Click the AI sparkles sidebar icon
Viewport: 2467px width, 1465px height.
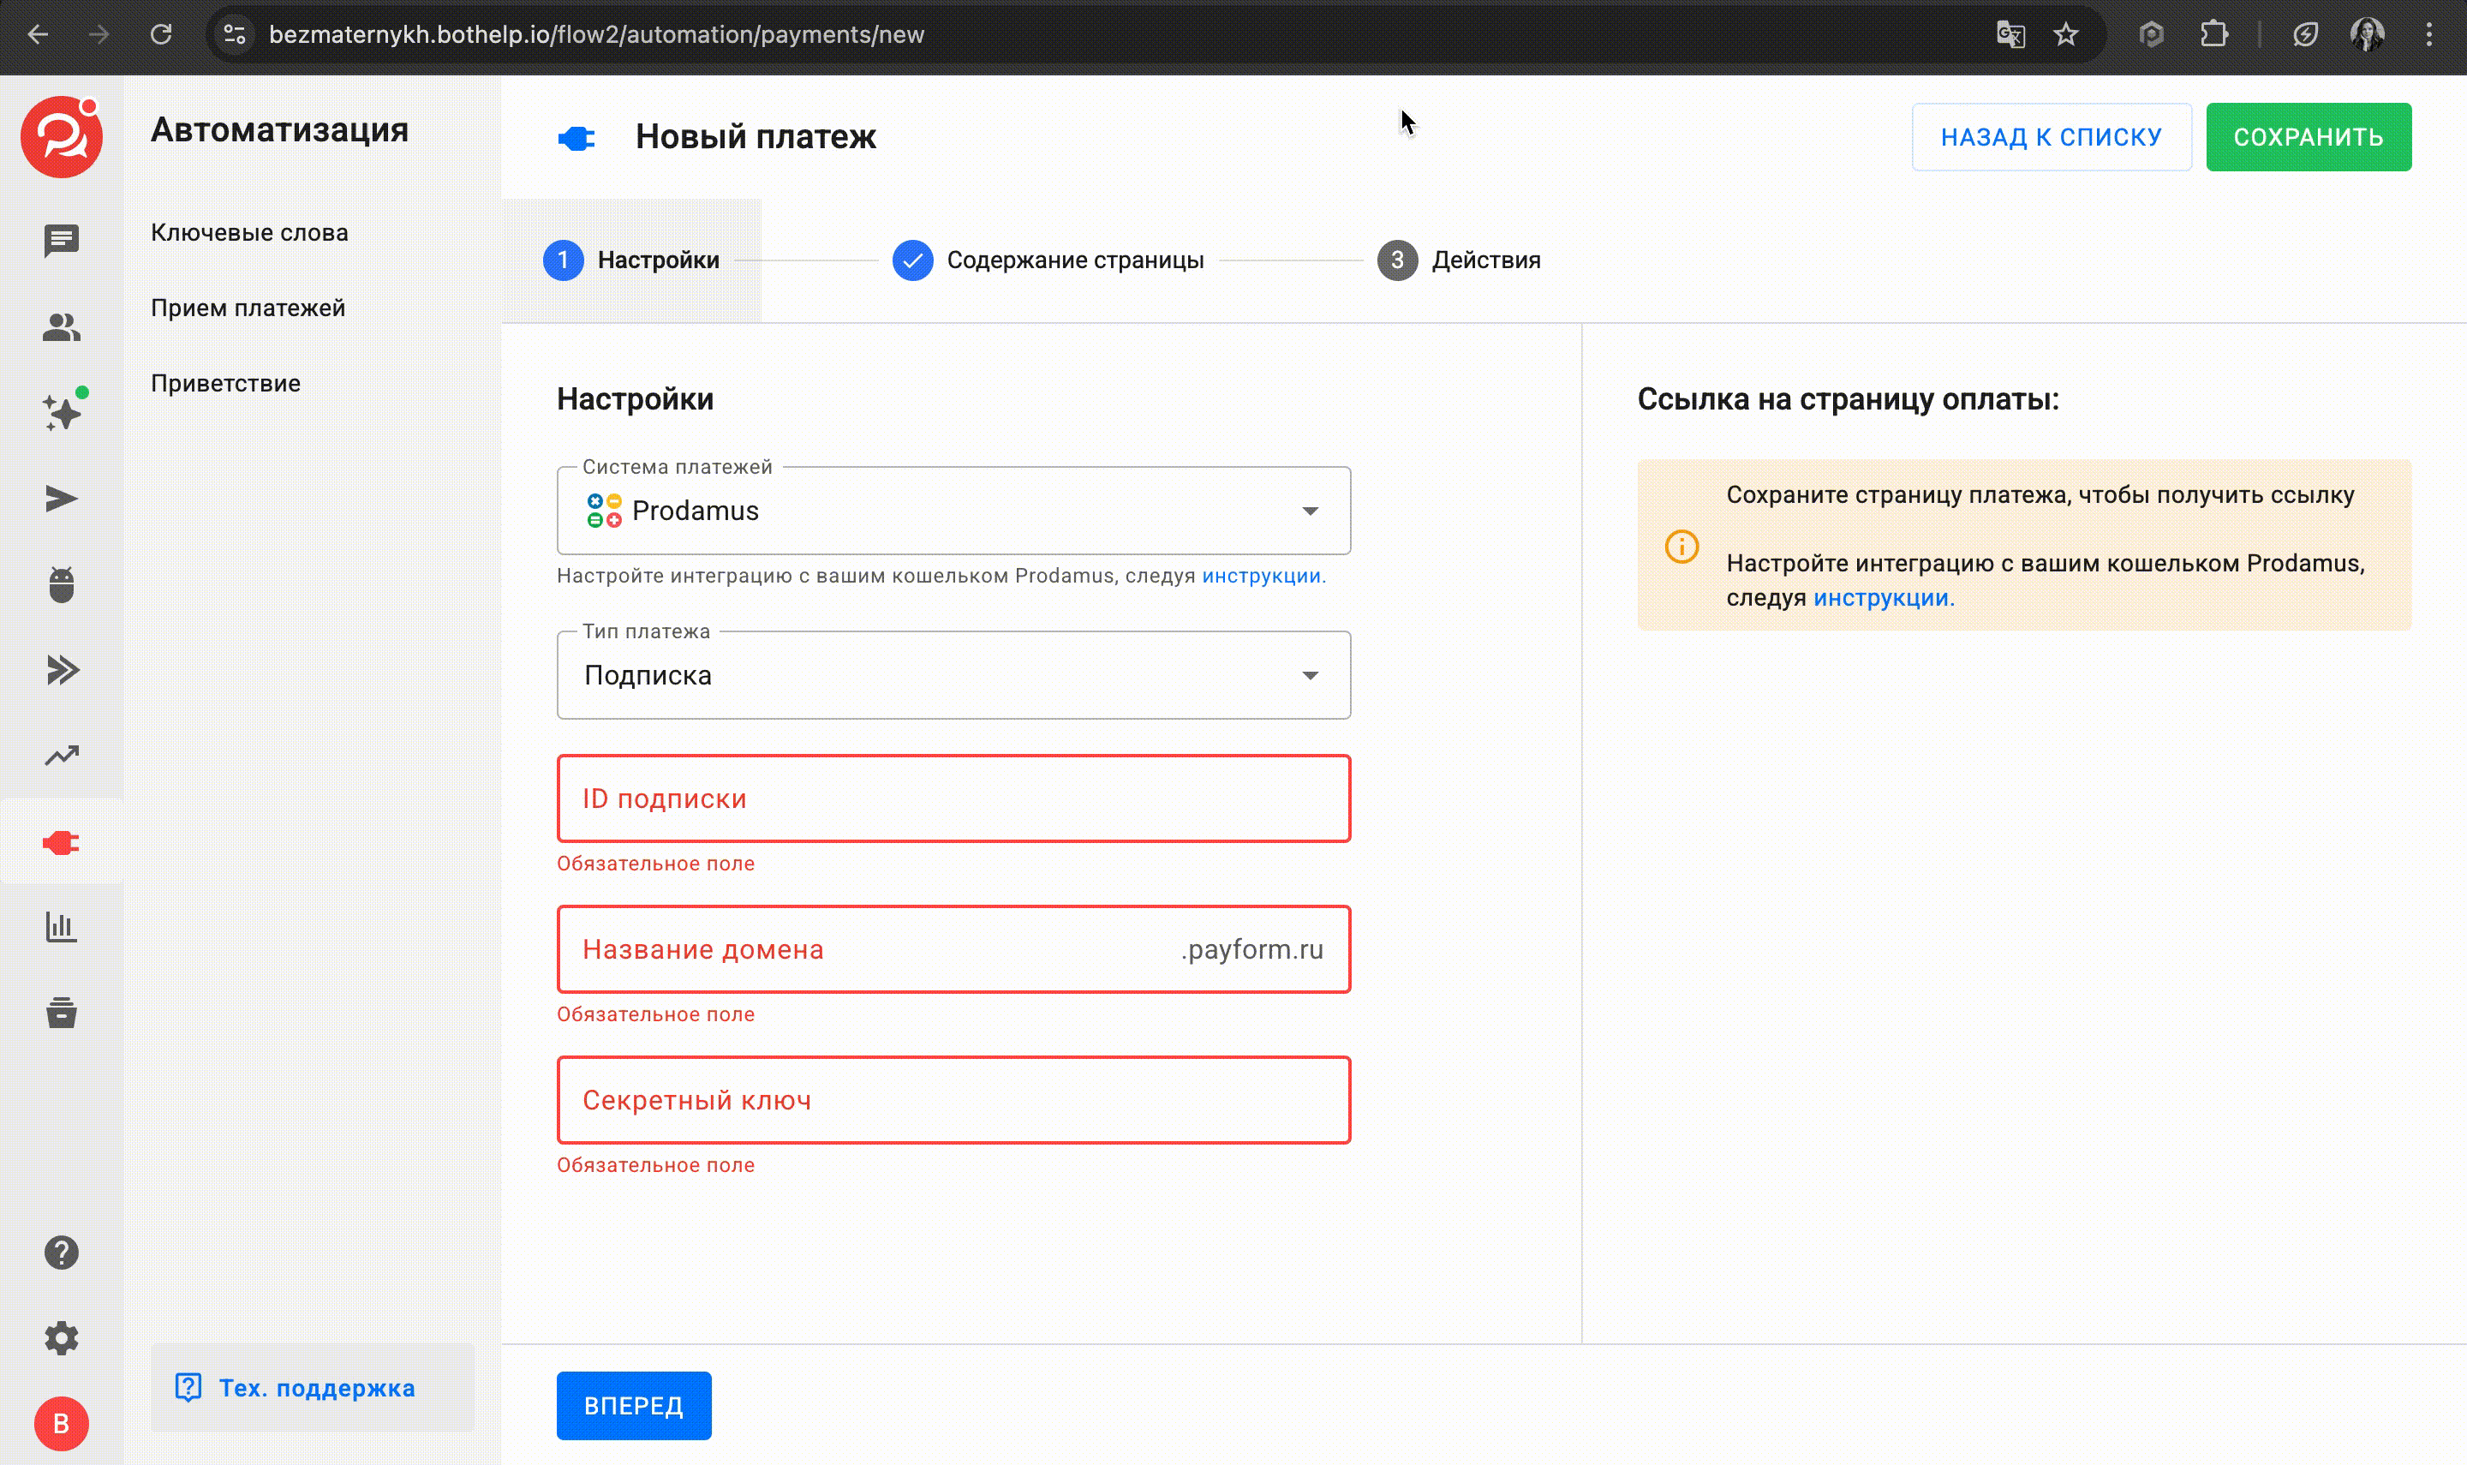pyautogui.click(x=61, y=412)
